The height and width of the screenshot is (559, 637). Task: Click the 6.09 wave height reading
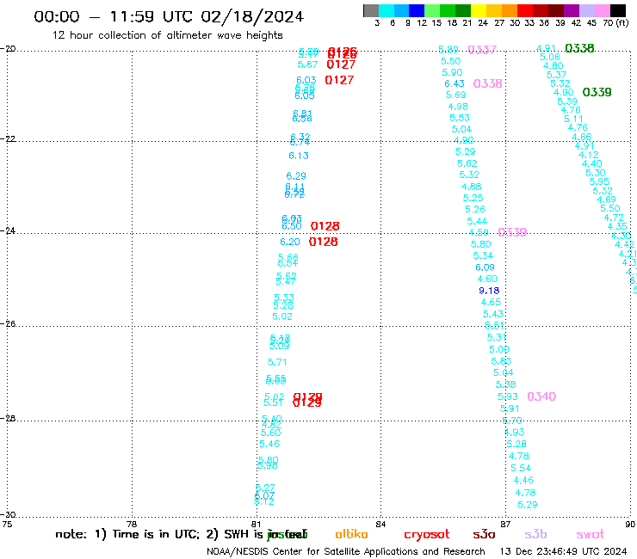pyautogui.click(x=485, y=267)
